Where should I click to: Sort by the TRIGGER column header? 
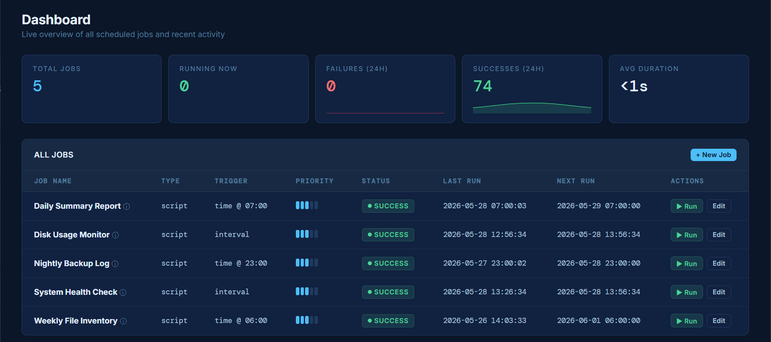(231, 181)
